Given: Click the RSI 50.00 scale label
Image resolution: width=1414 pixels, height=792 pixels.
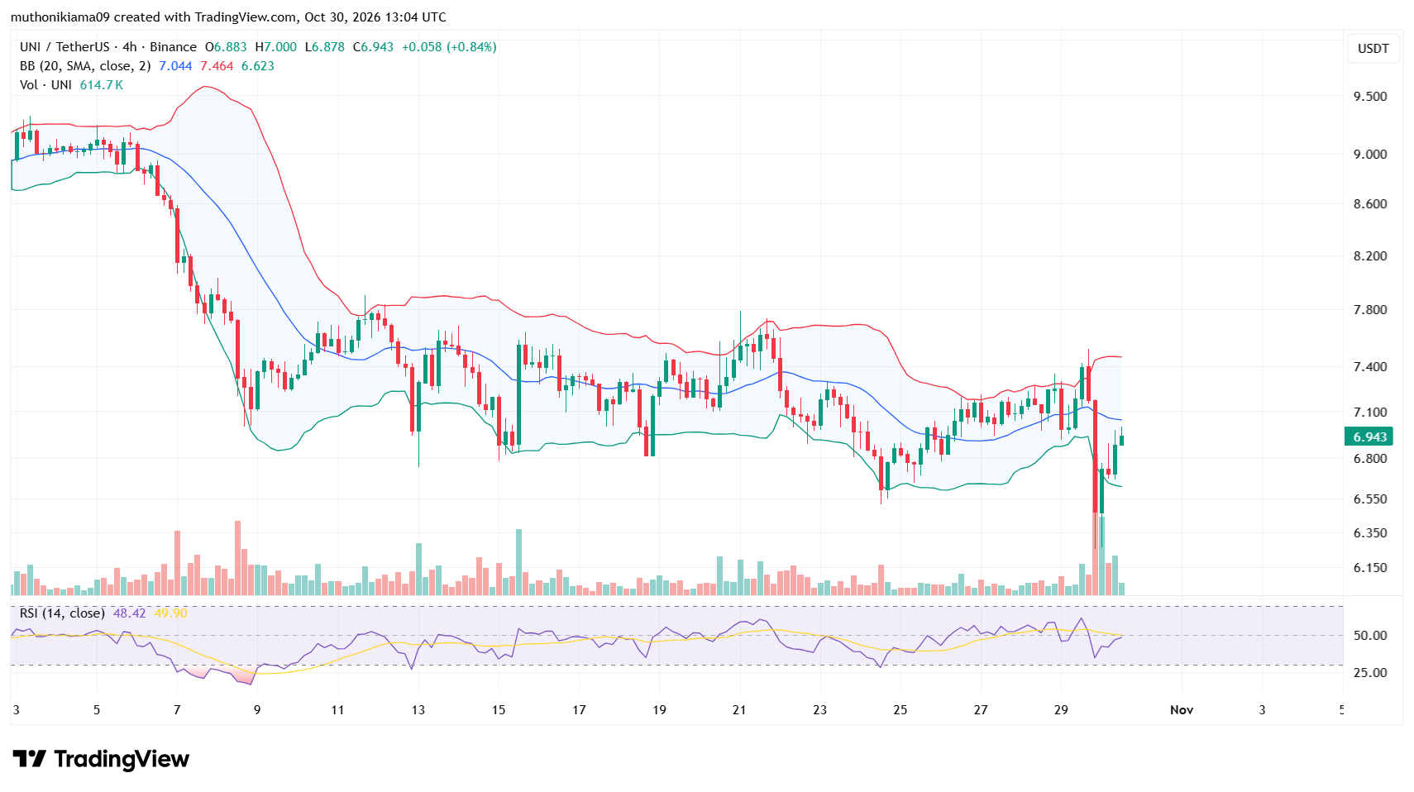Looking at the screenshot, I should click(1370, 635).
